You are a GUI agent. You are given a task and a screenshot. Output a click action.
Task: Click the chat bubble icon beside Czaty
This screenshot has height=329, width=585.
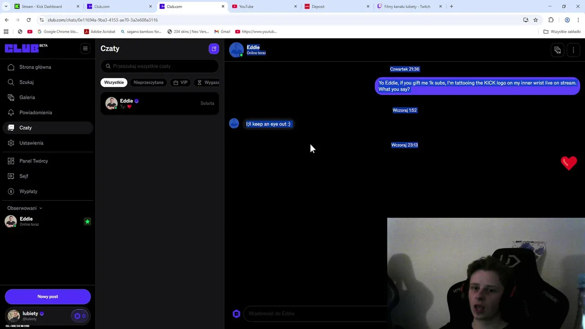click(x=11, y=128)
